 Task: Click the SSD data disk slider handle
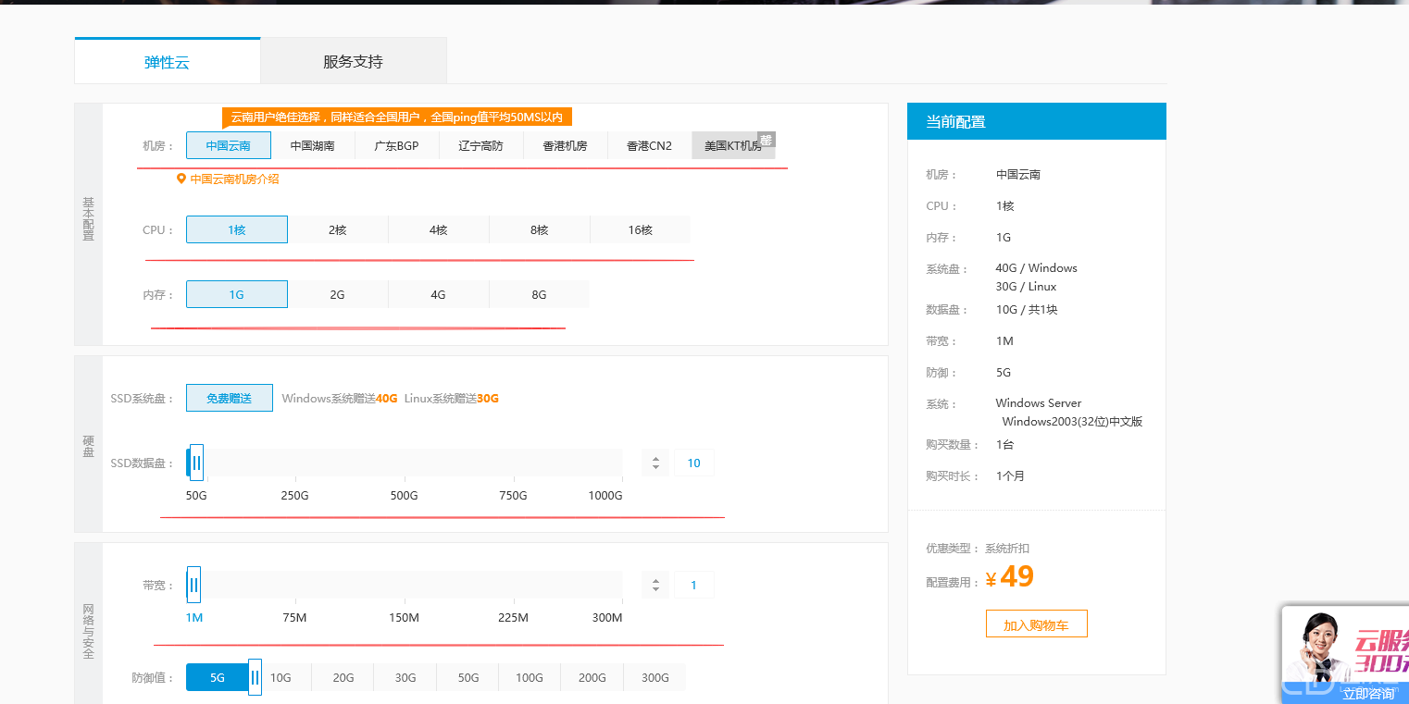click(196, 463)
